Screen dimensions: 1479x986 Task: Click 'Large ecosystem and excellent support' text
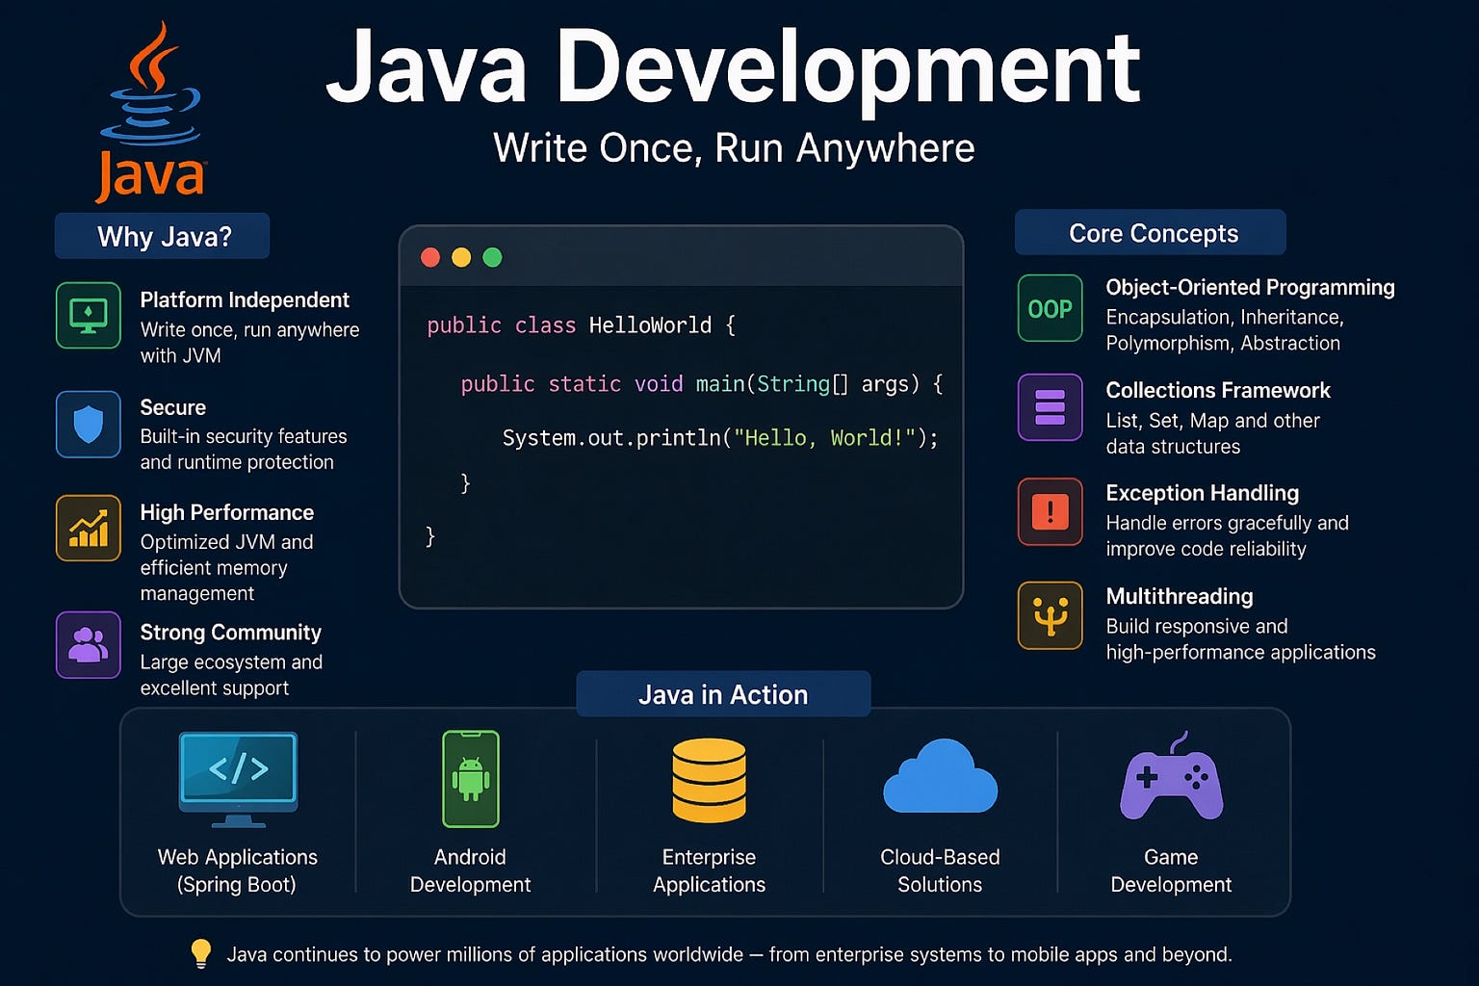[x=231, y=675]
